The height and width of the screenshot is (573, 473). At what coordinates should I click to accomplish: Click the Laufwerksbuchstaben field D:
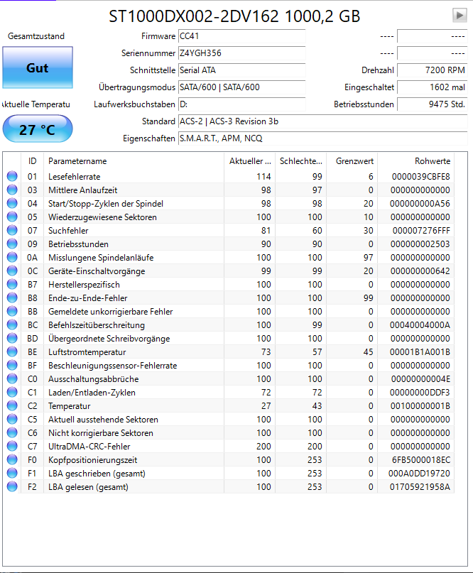point(241,104)
